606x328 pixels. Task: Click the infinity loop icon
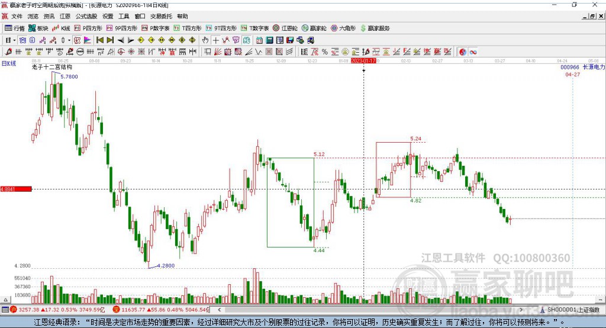tap(473, 52)
